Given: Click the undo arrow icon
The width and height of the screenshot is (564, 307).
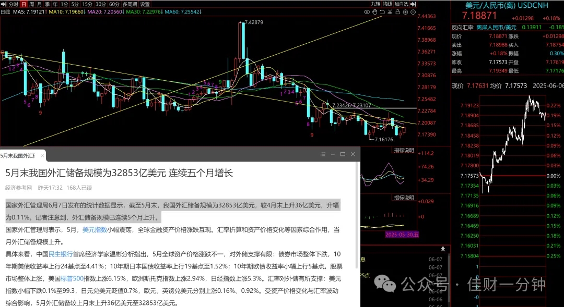Looking at the screenshot, I should [382, 12].
